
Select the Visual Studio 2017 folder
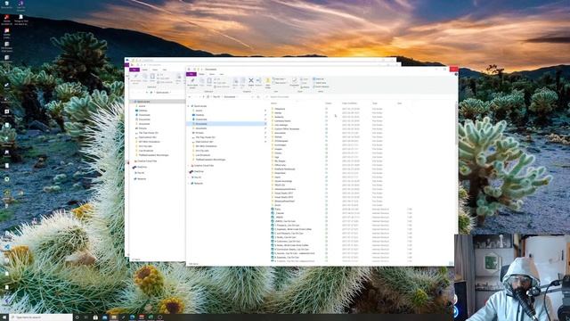tap(283, 193)
